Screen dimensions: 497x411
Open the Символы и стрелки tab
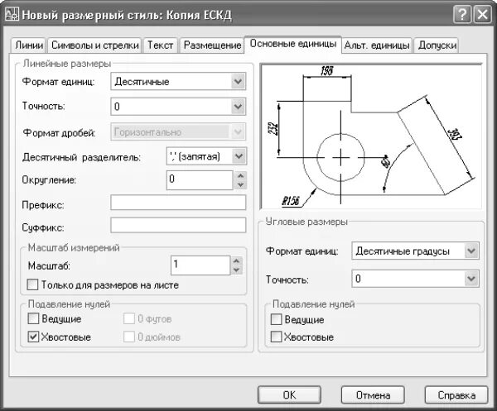94,45
